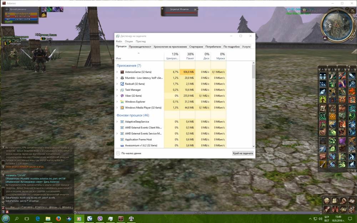Expand the AsteriosGame (32 бита) process row
Screen dimensions: 357x223
point(117,72)
